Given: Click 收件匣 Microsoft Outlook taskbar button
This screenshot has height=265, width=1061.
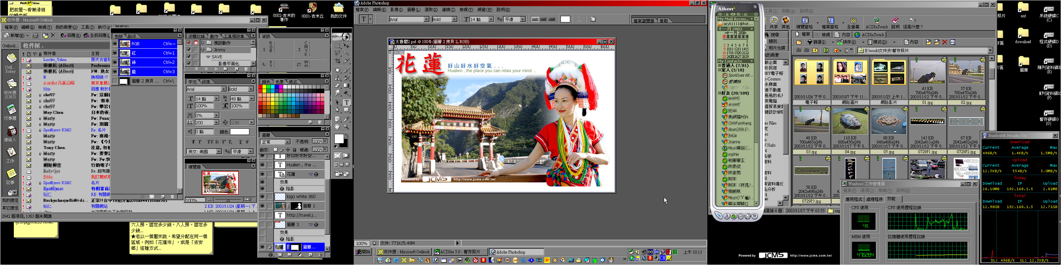Looking at the screenshot, I should [x=404, y=252].
